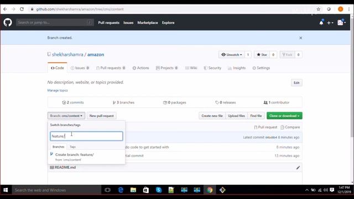Open File Explorer from the taskbar
The width and height of the screenshot is (354, 199).
coord(133,190)
